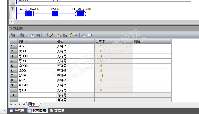Open the insert row dropdown arrow

click(17, 35)
